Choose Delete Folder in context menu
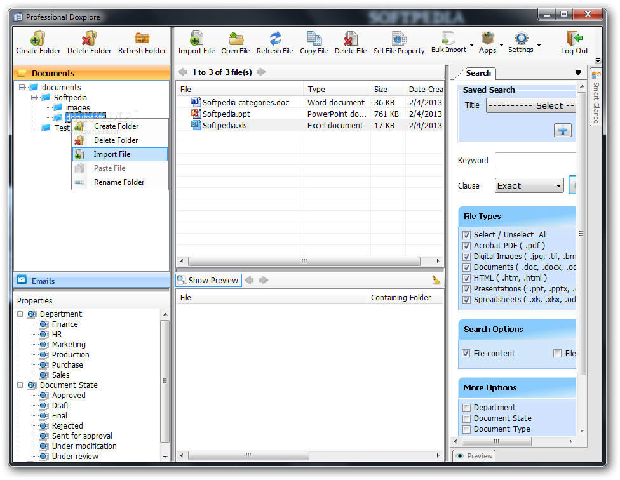 coord(120,140)
